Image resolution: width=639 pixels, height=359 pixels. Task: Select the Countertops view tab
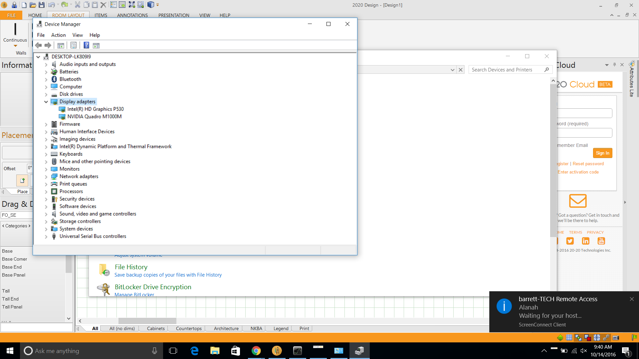click(189, 328)
